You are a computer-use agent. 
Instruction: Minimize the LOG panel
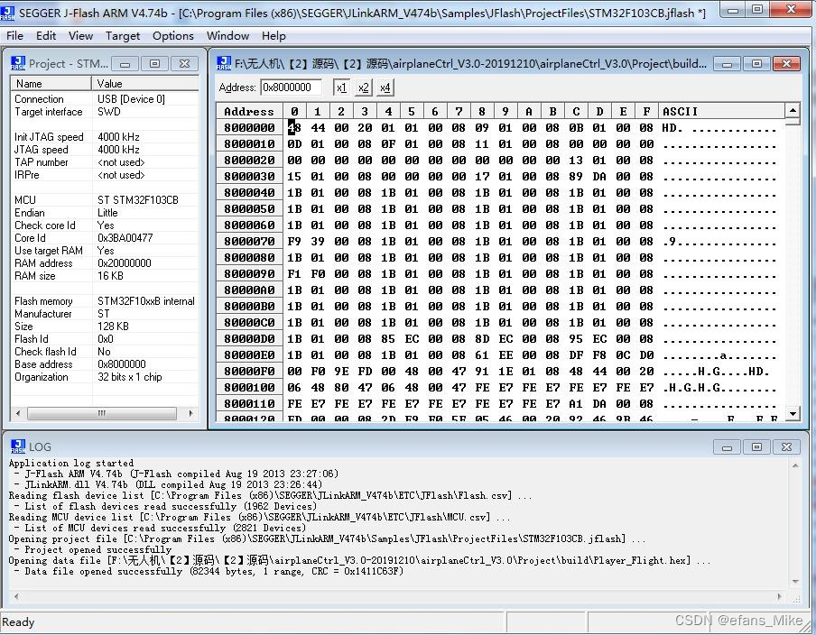pyautogui.click(x=727, y=447)
